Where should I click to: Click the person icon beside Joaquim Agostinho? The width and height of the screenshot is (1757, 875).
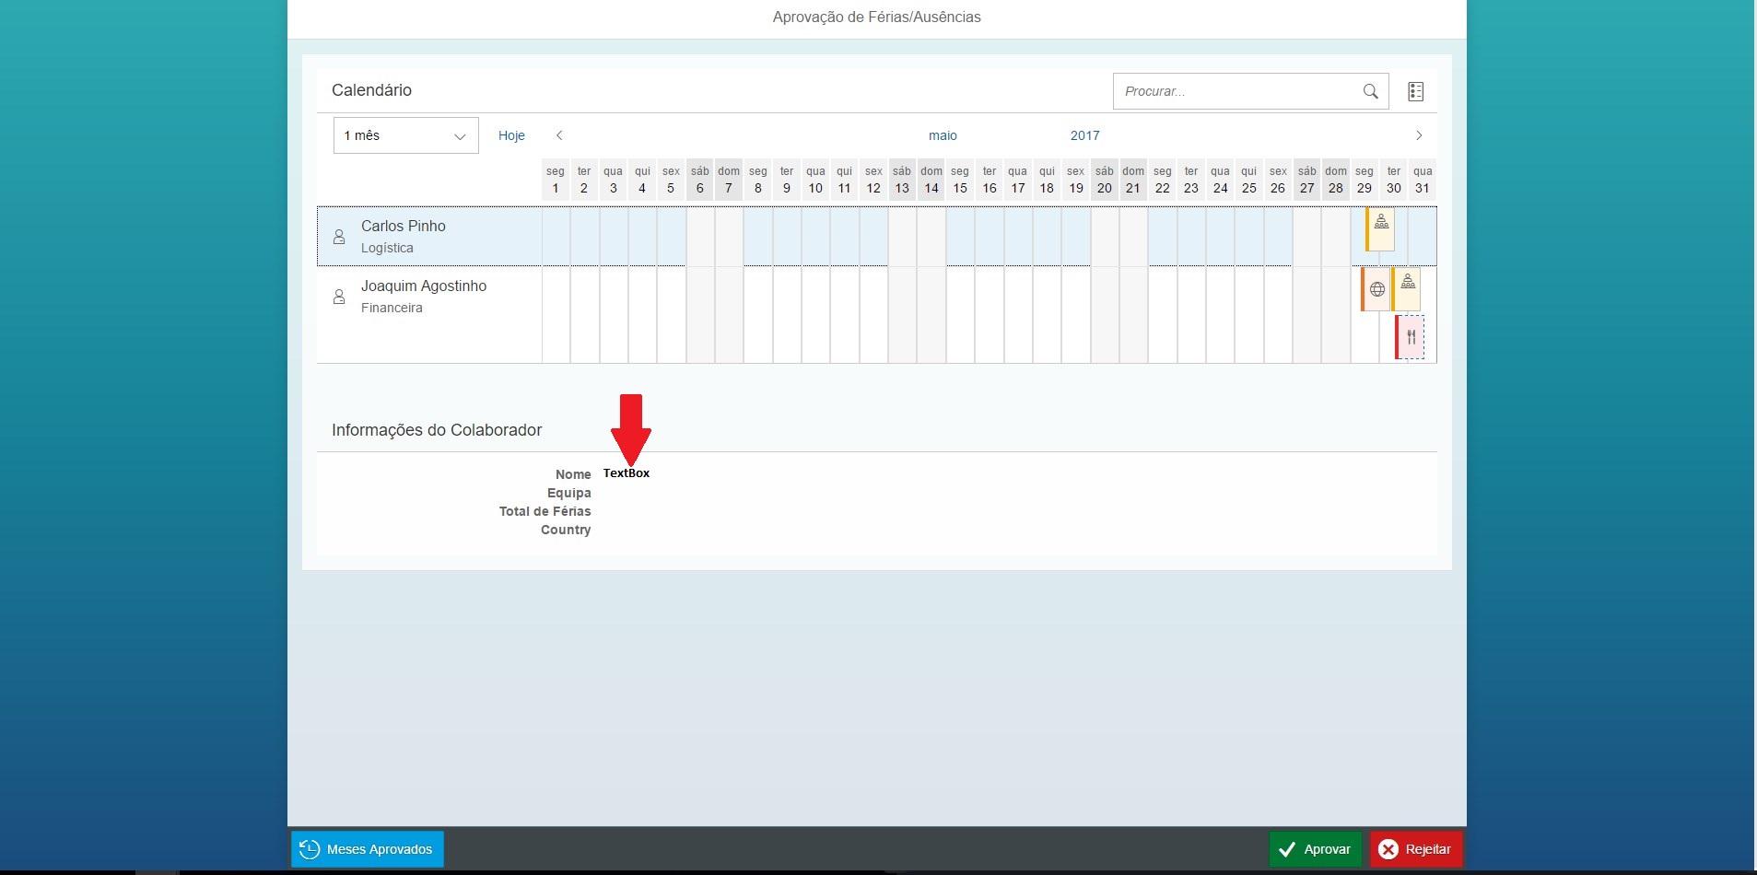coord(339,297)
